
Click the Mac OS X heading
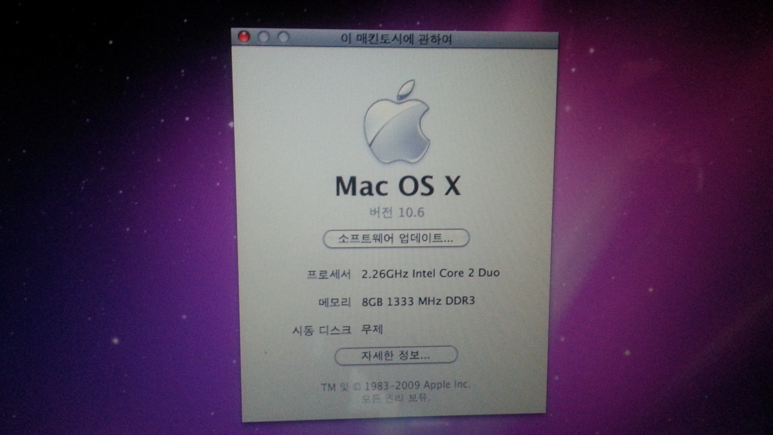[397, 185]
